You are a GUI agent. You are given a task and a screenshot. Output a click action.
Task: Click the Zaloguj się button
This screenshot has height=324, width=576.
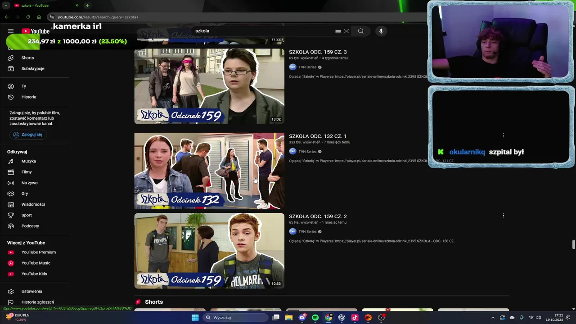click(29, 135)
